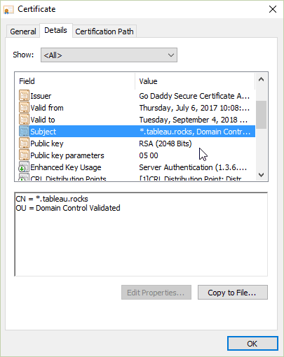Click the Copy to File button
The height and width of the screenshot is (357, 284).
[233, 293]
